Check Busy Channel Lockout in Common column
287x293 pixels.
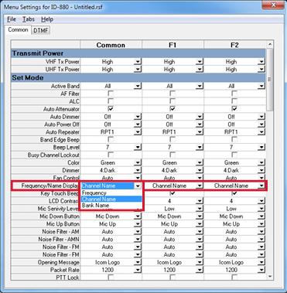(111, 155)
